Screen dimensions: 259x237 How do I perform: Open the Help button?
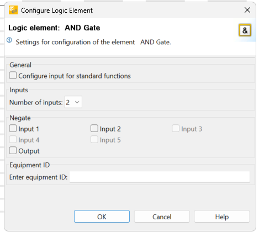[222, 217]
